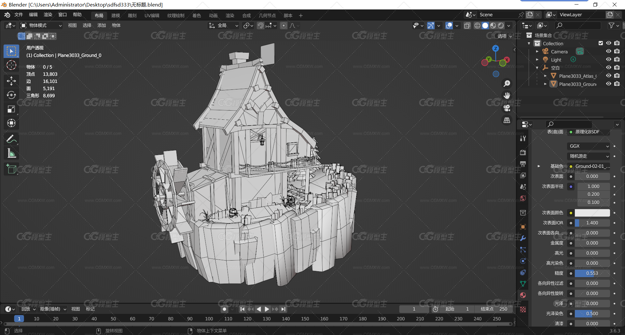Switch perspective/orthographic grid icon
This screenshot has height=335, width=625.
[507, 120]
